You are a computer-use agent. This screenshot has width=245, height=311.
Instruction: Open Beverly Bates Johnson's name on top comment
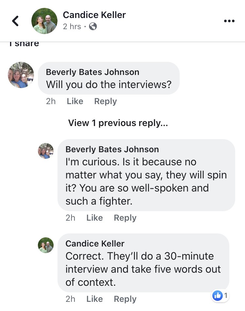click(92, 72)
